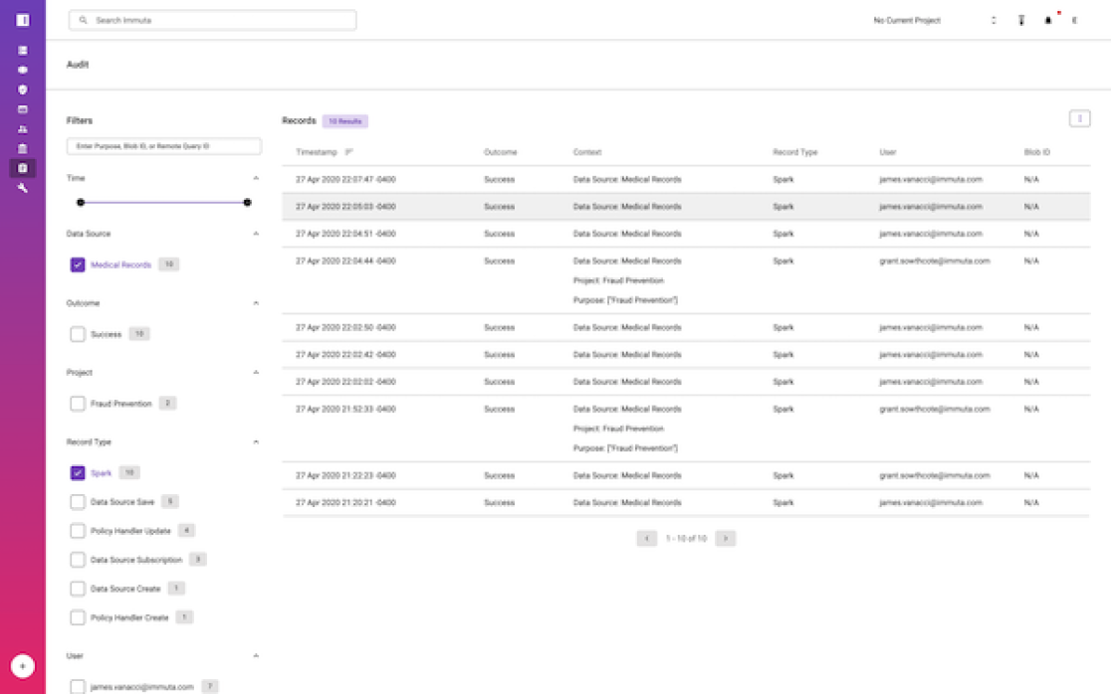Click the notification bell icon
Image resolution: width=1111 pixels, height=694 pixels.
1047,21
